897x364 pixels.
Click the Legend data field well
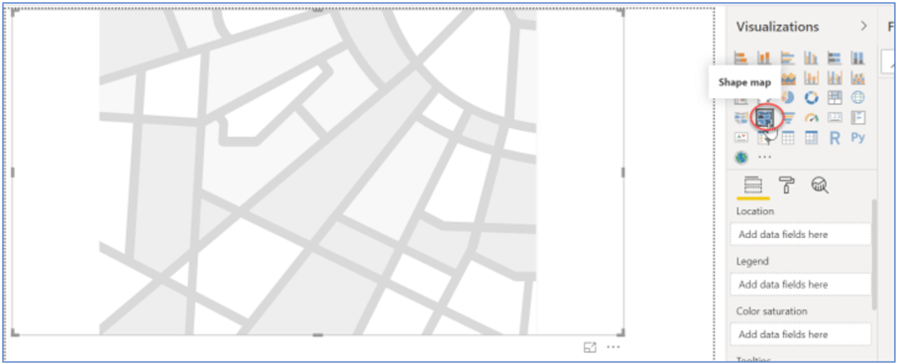pos(800,285)
